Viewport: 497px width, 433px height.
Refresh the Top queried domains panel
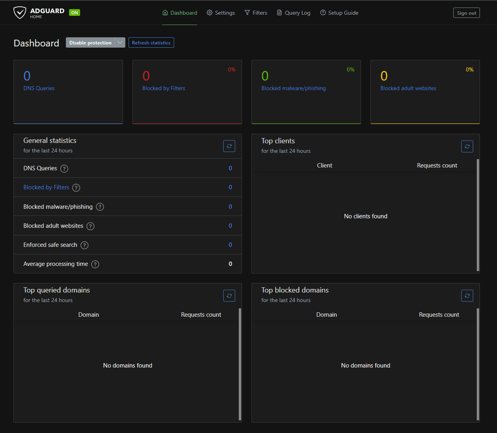(x=229, y=296)
